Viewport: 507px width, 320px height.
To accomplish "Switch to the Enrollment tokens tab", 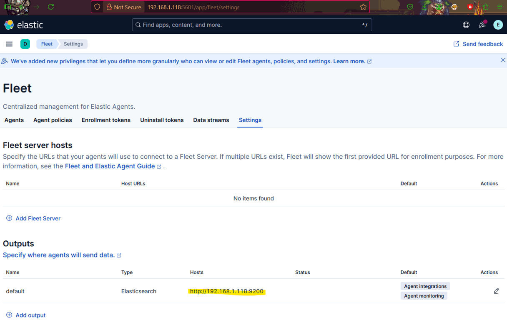I will 106,120.
